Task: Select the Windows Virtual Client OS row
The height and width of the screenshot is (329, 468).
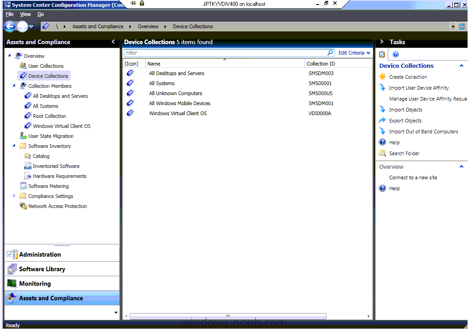Action: (x=248, y=113)
